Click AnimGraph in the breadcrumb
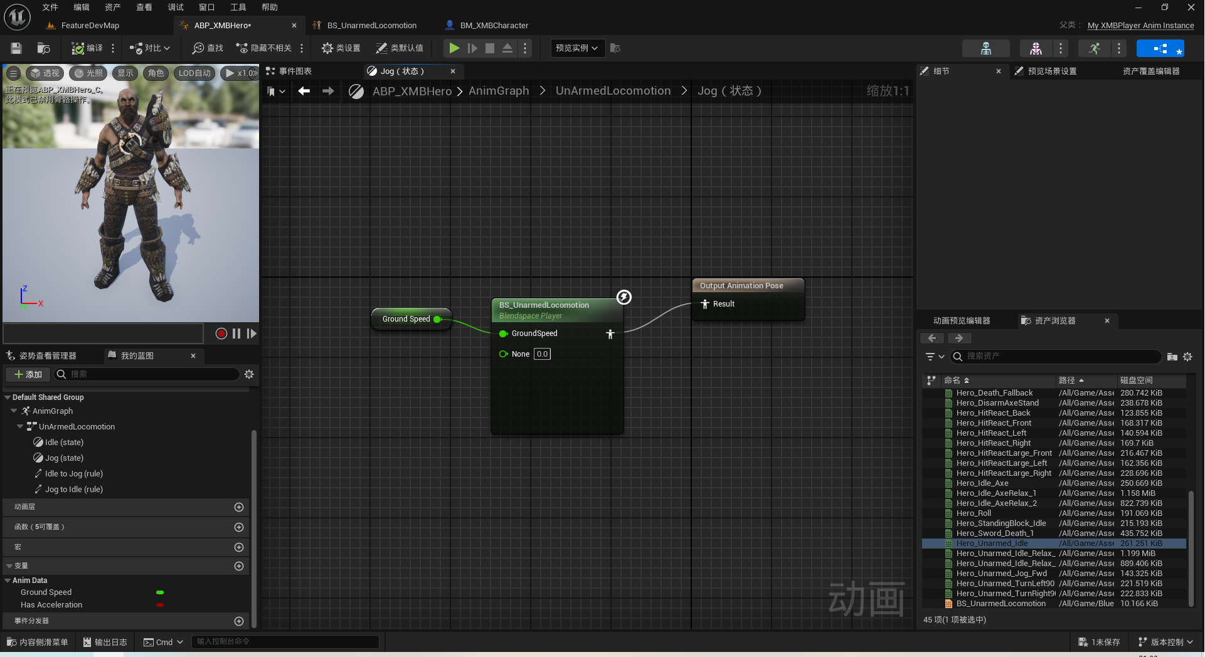This screenshot has height=657, width=1205. pos(499,92)
